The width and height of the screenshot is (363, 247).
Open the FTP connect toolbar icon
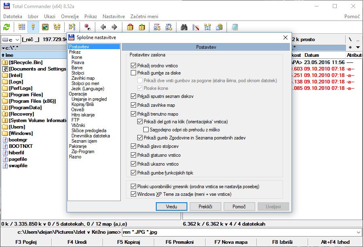[x=157, y=27]
